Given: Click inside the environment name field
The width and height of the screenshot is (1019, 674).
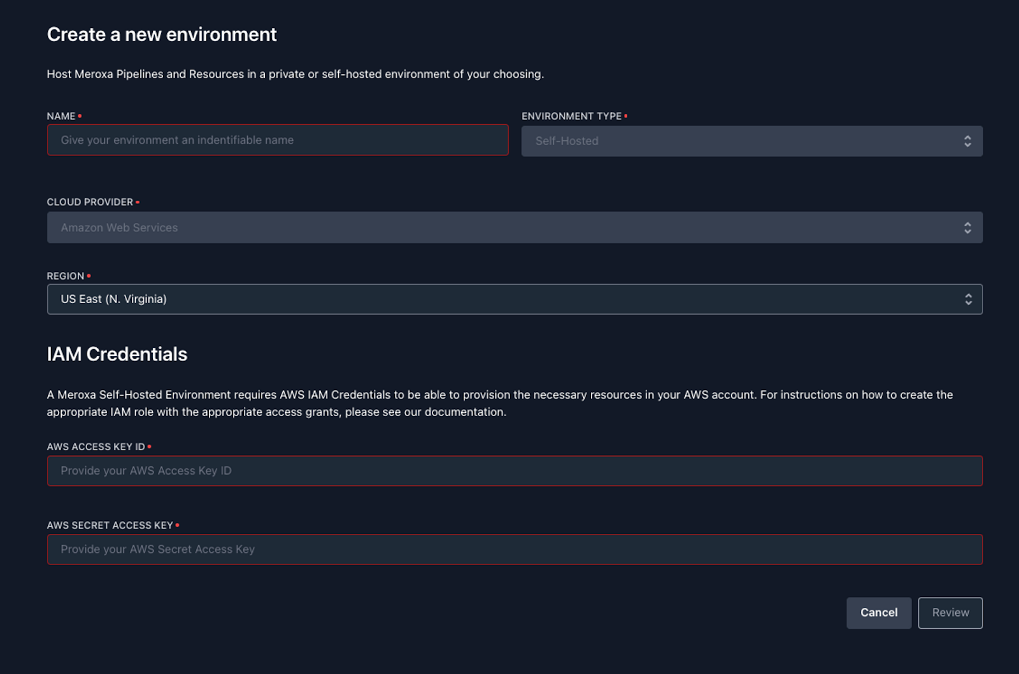Looking at the screenshot, I should 277,140.
